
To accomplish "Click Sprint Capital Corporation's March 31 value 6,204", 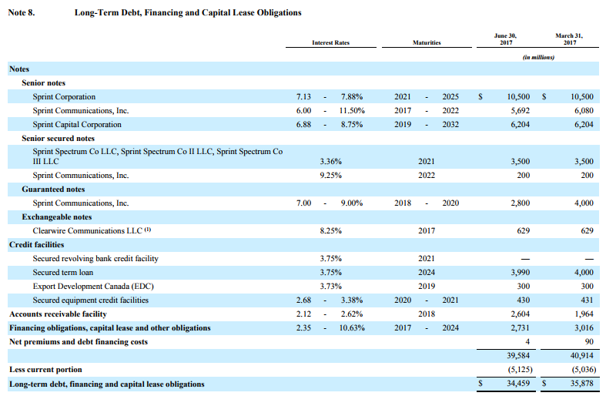I will [584, 125].
